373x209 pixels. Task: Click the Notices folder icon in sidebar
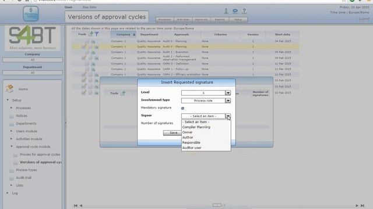coord(12,116)
